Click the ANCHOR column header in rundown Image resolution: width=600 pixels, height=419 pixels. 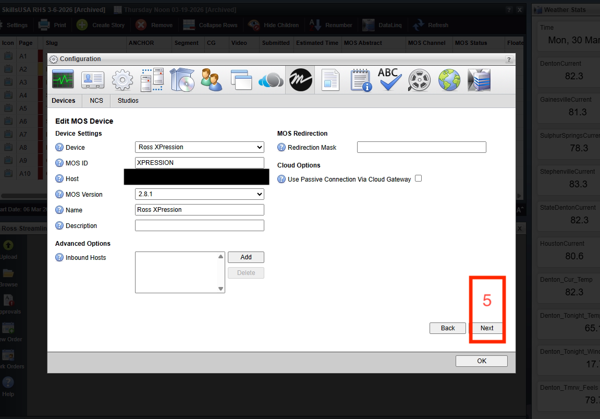(149, 43)
